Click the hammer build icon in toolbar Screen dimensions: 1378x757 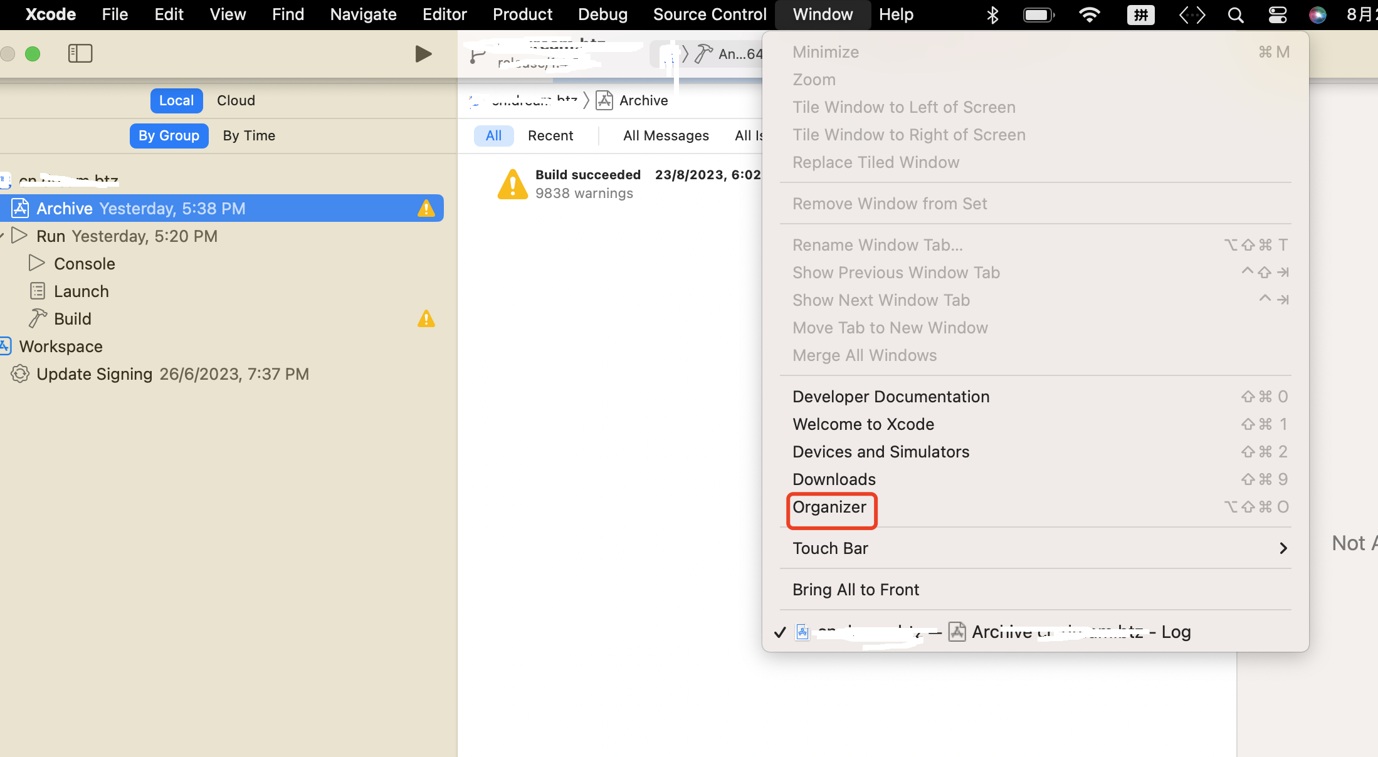tap(704, 54)
